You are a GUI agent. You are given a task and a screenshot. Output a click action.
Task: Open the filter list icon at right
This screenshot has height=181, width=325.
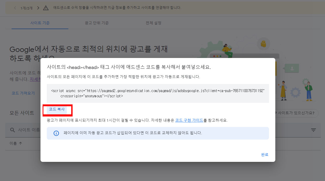tap(313, 130)
